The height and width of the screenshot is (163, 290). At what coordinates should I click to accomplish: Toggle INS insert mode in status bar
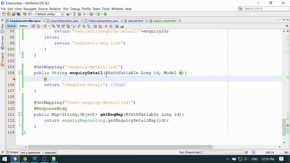click(x=286, y=153)
